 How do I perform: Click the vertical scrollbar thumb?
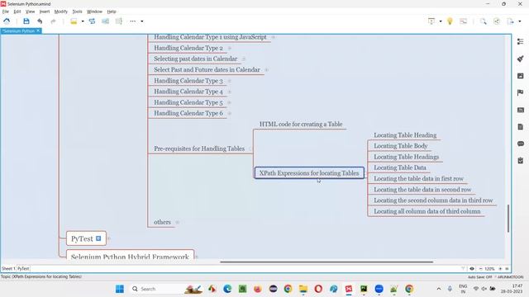pyautogui.click(x=508, y=218)
